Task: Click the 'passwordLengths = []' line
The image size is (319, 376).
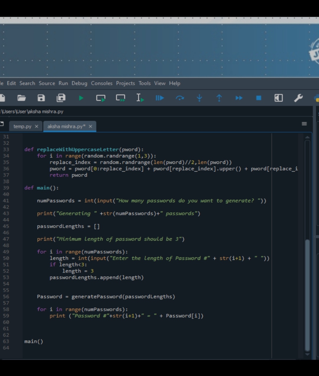Action: (x=68, y=226)
